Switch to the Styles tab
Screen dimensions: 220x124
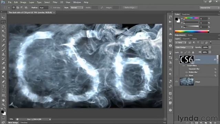pos(190,35)
